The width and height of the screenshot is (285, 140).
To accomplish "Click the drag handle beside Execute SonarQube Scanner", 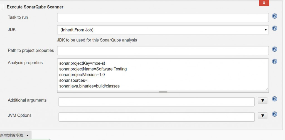I will tap(3, 7).
